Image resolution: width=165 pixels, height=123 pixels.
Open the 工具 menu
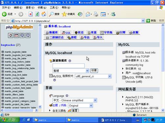pyautogui.click(x=54, y=8)
